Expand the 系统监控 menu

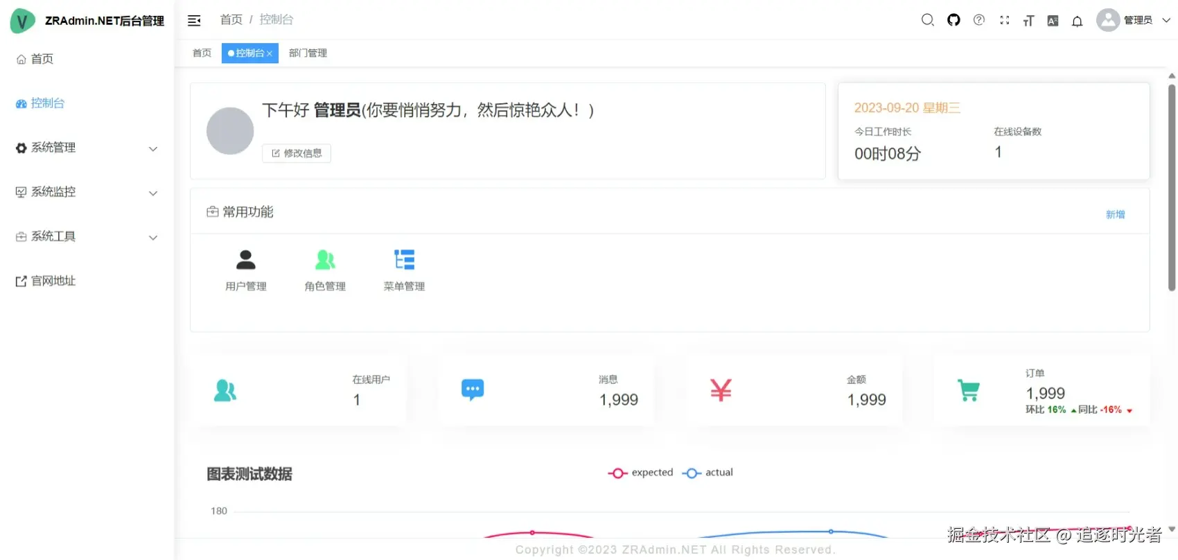click(87, 192)
